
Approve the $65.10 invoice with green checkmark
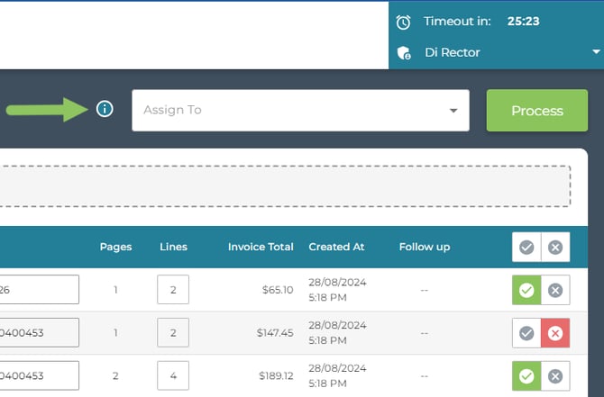coord(527,290)
